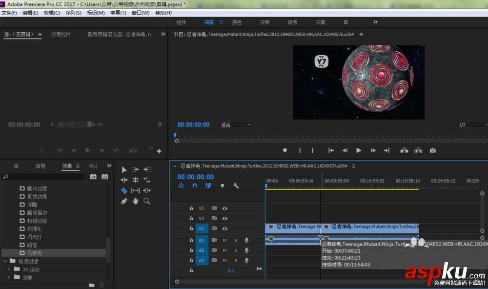Activate the Zoom magnifier tool
This screenshot has width=488, height=289.
(x=146, y=201)
